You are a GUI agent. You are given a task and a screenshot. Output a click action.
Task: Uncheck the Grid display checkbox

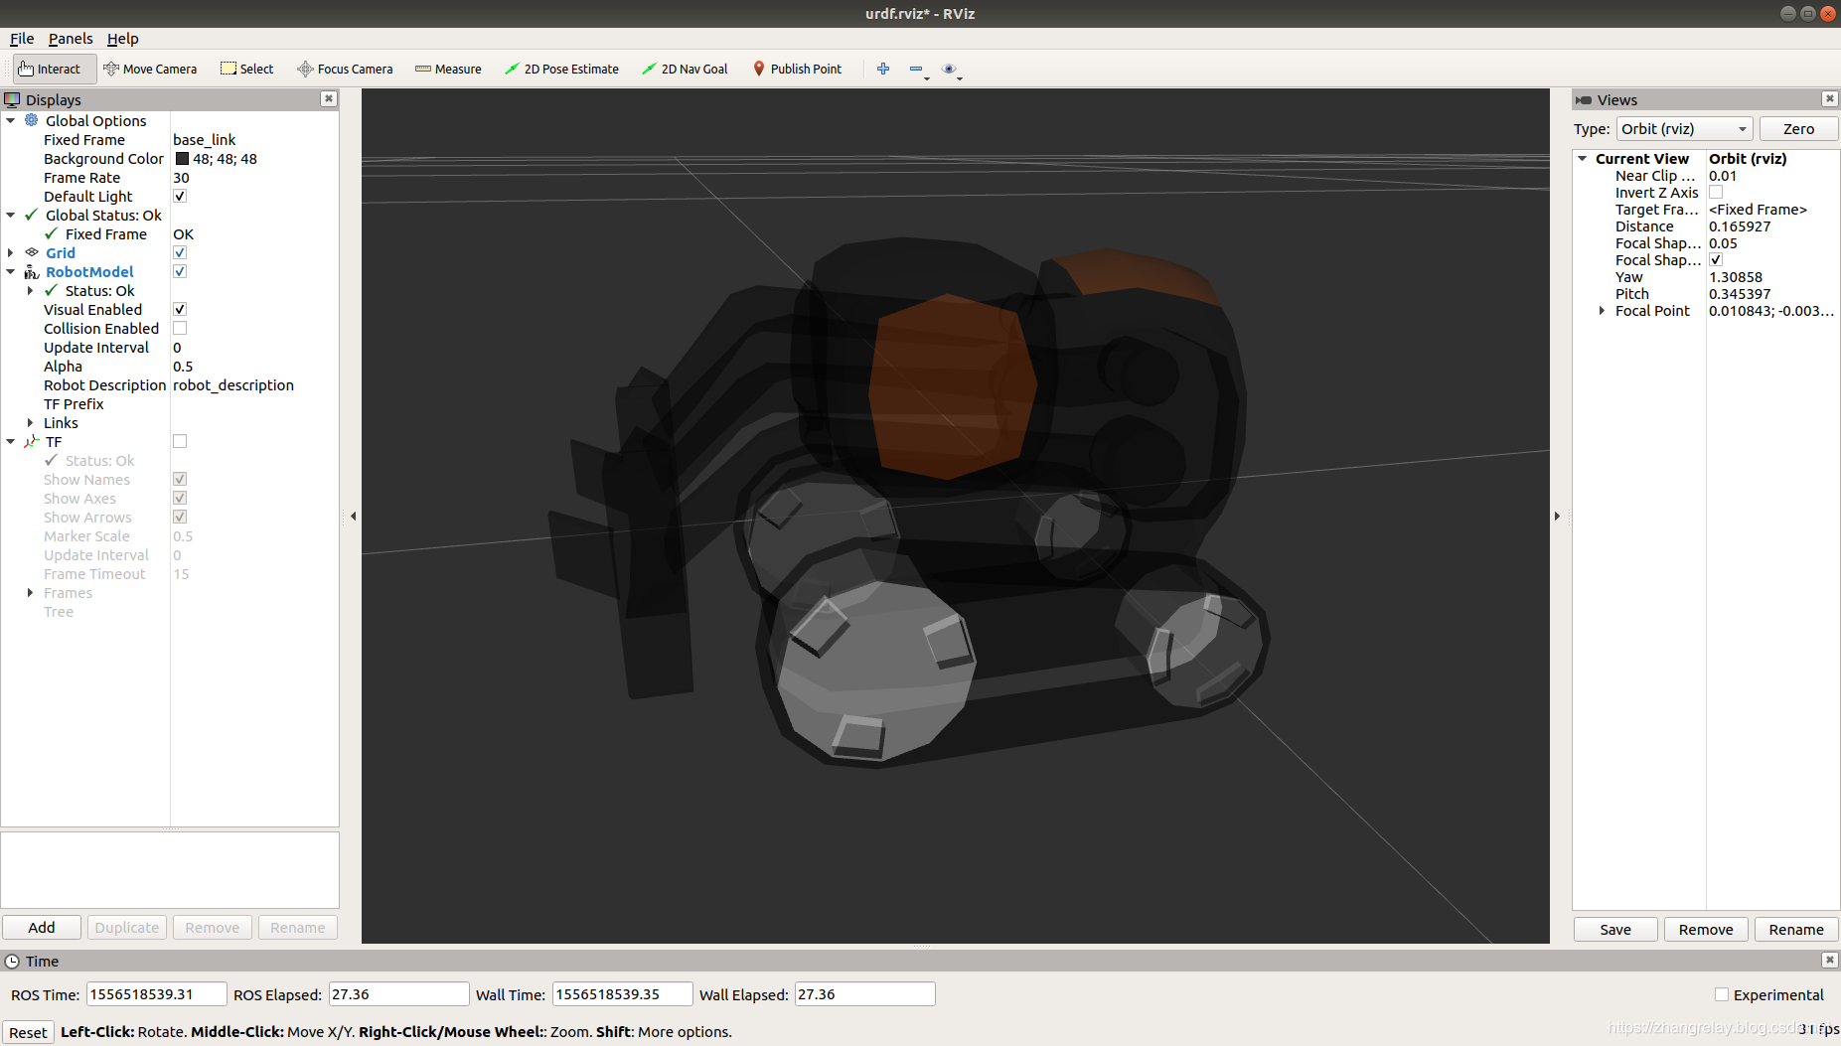point(180,252)
